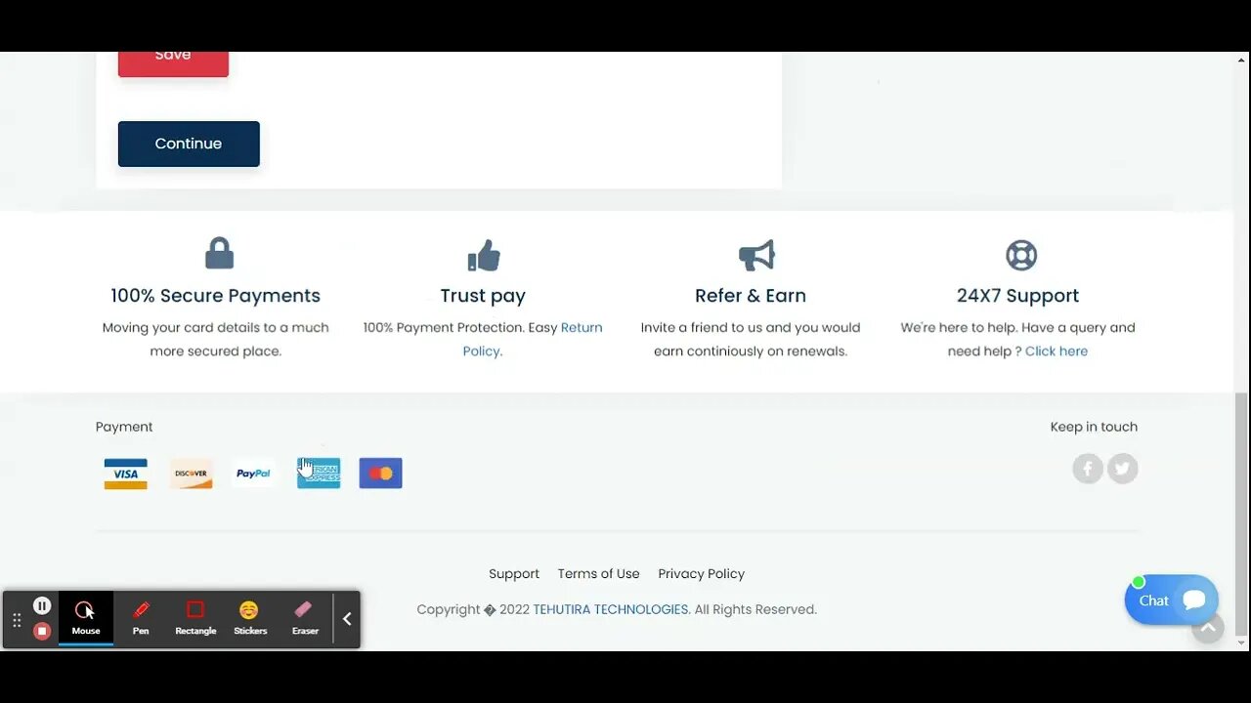
Task: Click the Payment footer label
Action: click(x=124, y=427)
